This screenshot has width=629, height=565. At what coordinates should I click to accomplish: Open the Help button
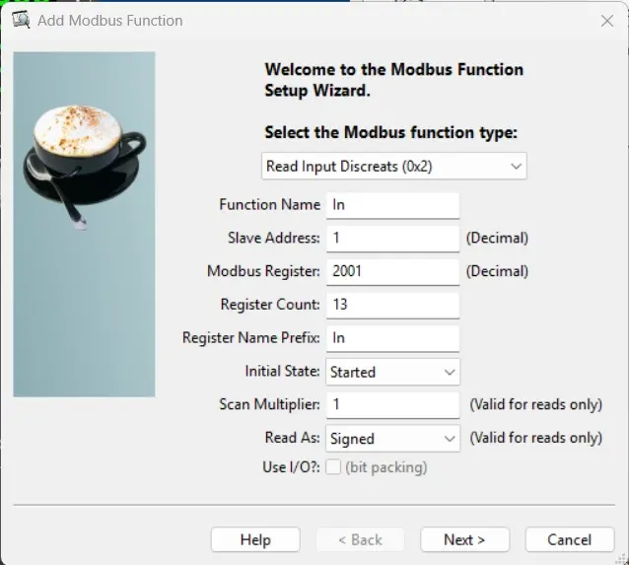point(255,539)
